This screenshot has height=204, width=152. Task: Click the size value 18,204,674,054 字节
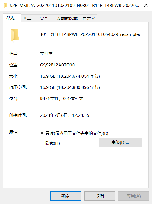pyautogui.click(x=79, y=76)
